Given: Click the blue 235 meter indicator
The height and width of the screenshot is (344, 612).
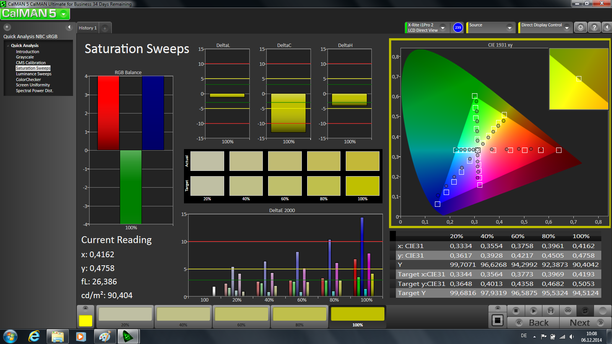Looking at the screenshot, I should [x=458, y=28].
